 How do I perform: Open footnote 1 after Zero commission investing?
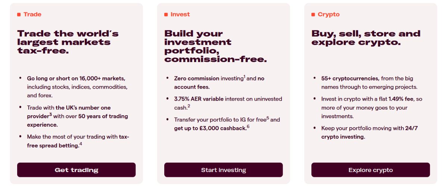245,77
